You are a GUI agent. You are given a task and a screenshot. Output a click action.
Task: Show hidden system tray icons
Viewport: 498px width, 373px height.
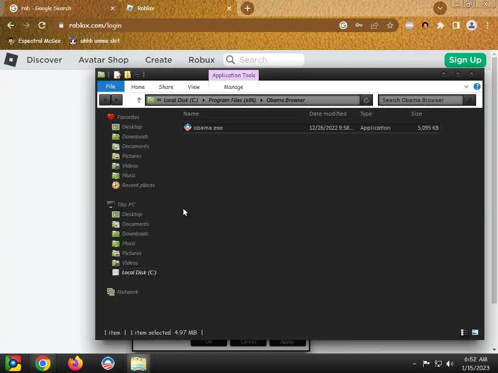click(x=414, y=364)
